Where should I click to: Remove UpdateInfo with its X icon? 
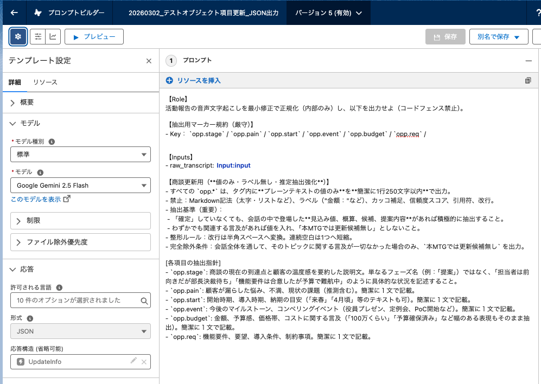tap(144, 362)
